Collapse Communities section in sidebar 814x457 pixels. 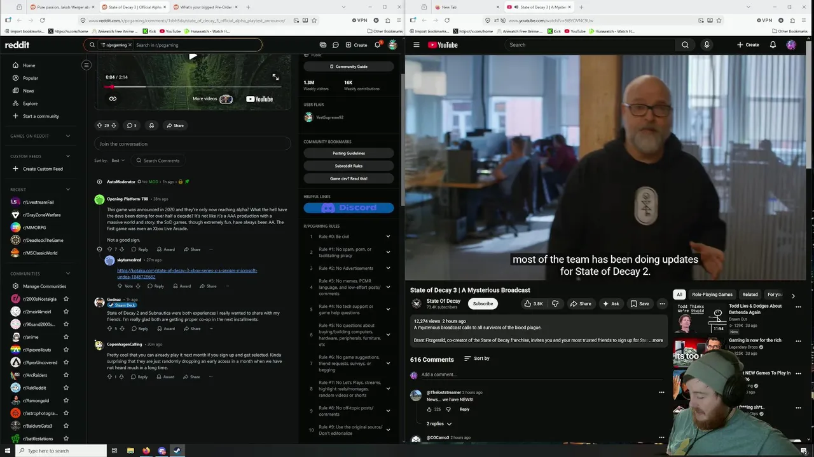click(x=67, y=274)
